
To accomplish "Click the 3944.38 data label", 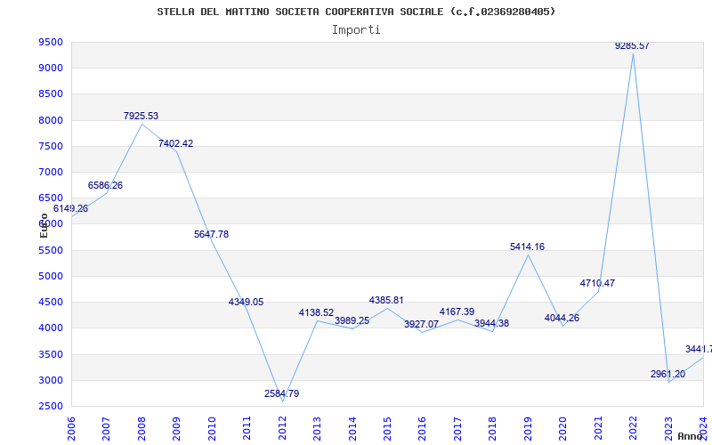I will tap(492, 323).
